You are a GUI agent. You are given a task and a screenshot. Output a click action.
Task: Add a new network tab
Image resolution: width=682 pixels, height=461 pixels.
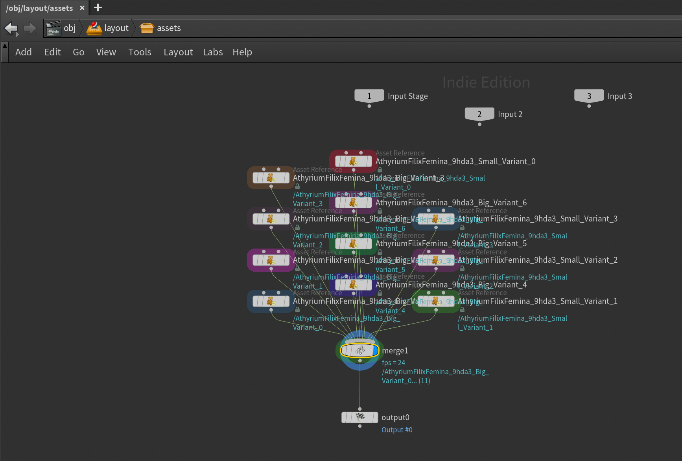click(98, 8)
